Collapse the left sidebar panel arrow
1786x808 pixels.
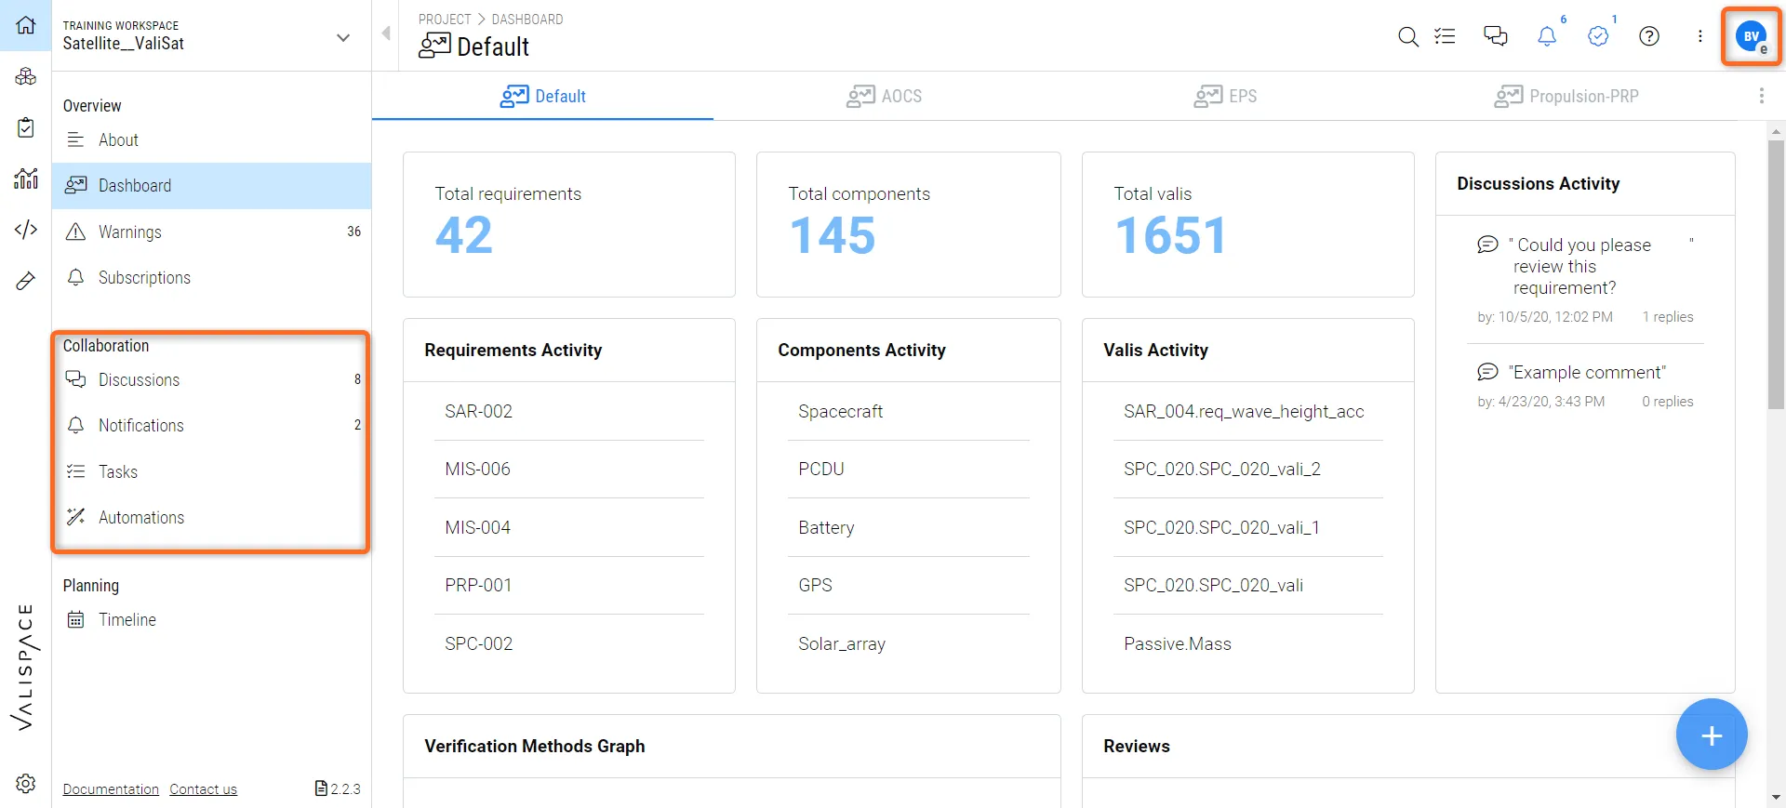pyautogui.click(x=386, y=34)
